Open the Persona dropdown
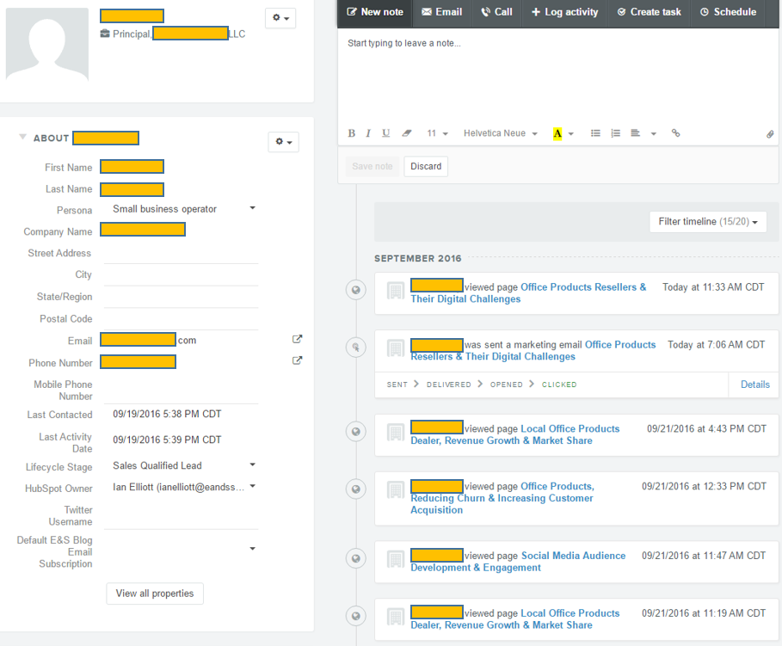782x646 pixels. click(x=184, y=209)
